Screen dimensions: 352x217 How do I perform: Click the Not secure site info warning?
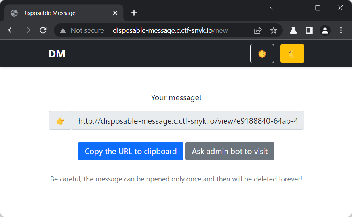(x=82, y=30)
